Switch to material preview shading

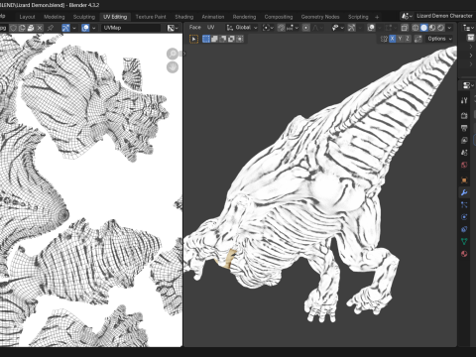click(x=432, y=28)
